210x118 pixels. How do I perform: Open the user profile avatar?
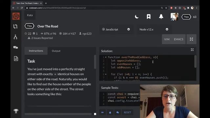click(x=174, y=17)
